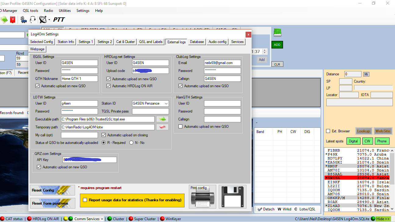Switch to the Audio config tab

coord(217,42)
